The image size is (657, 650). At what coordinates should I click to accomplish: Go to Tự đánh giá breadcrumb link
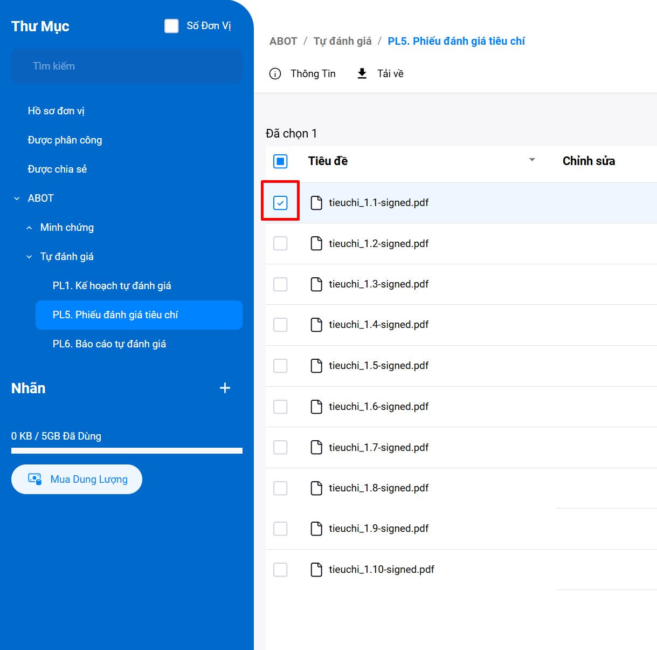click(342, 42)
